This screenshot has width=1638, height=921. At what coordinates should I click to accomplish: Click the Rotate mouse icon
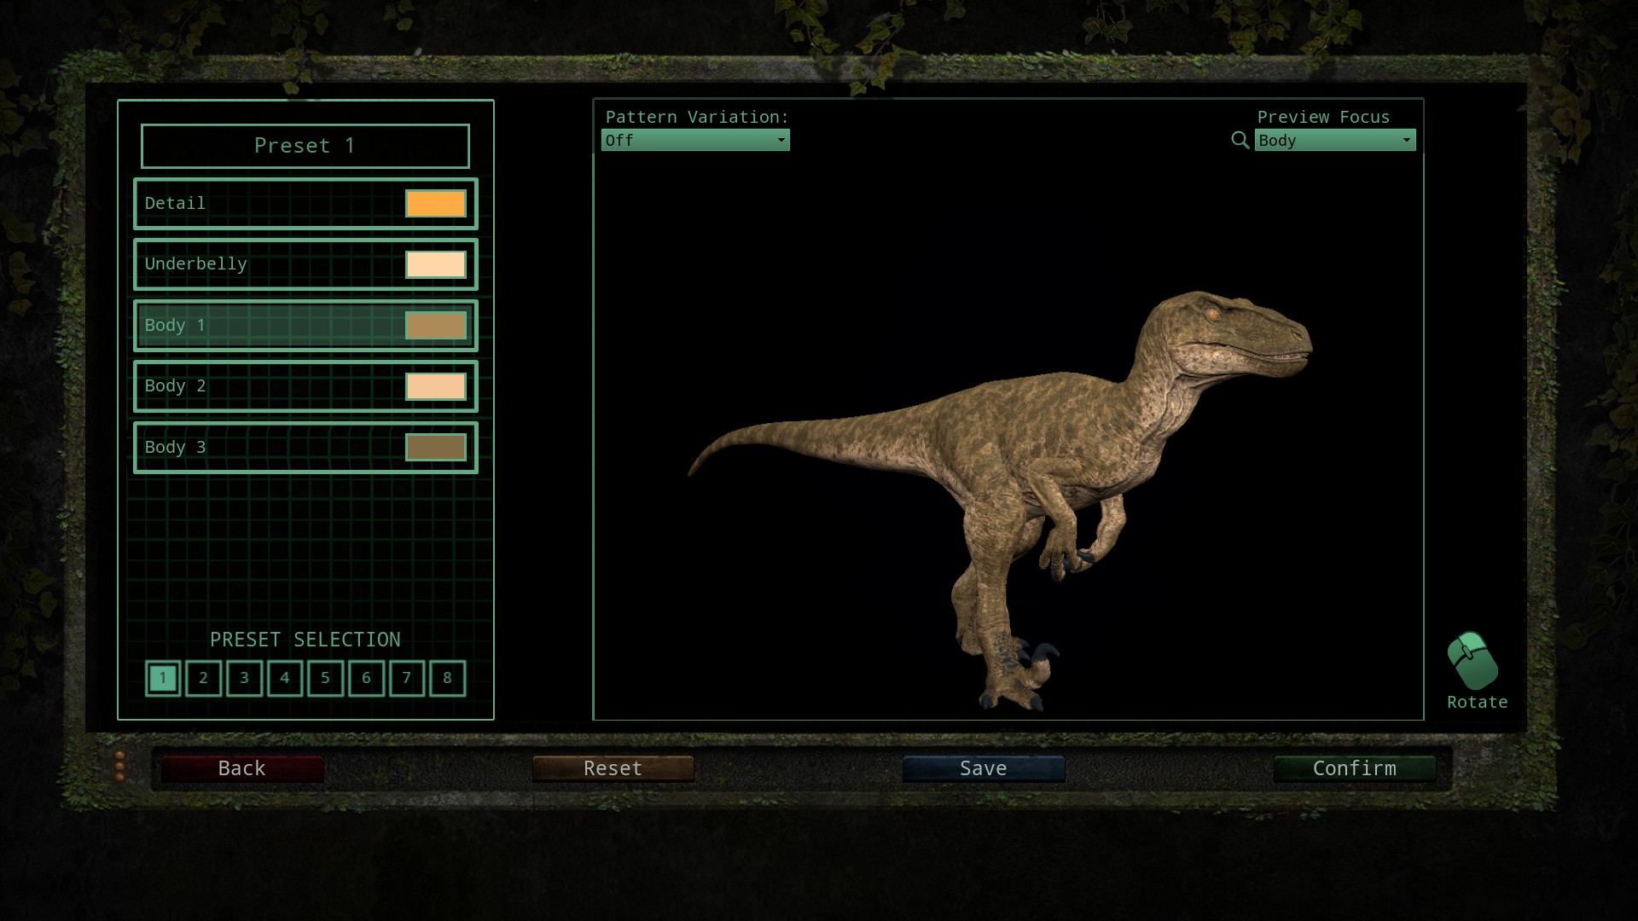(1472, 661)
